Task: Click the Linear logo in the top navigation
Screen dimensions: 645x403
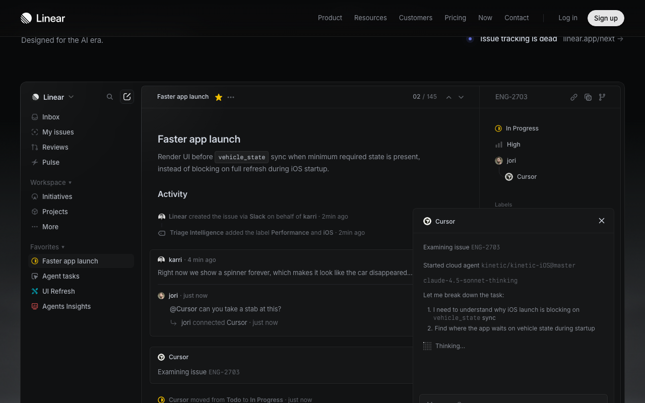Action: pos(43,18)
